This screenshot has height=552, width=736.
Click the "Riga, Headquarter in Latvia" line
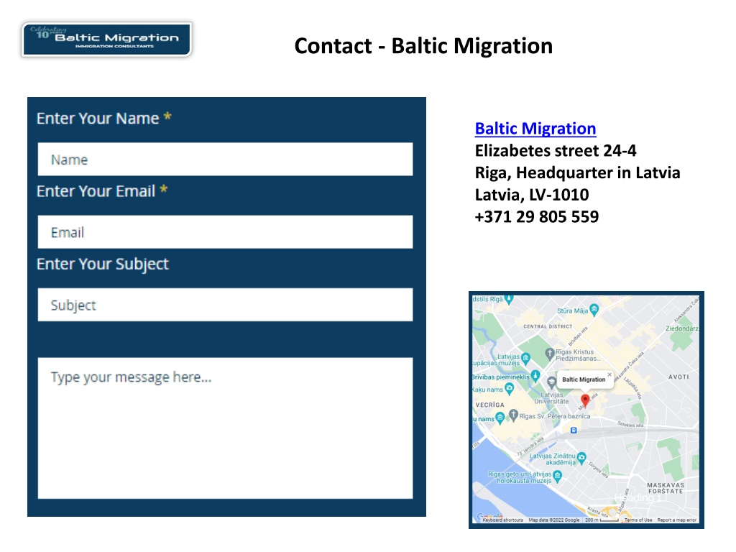577,172
